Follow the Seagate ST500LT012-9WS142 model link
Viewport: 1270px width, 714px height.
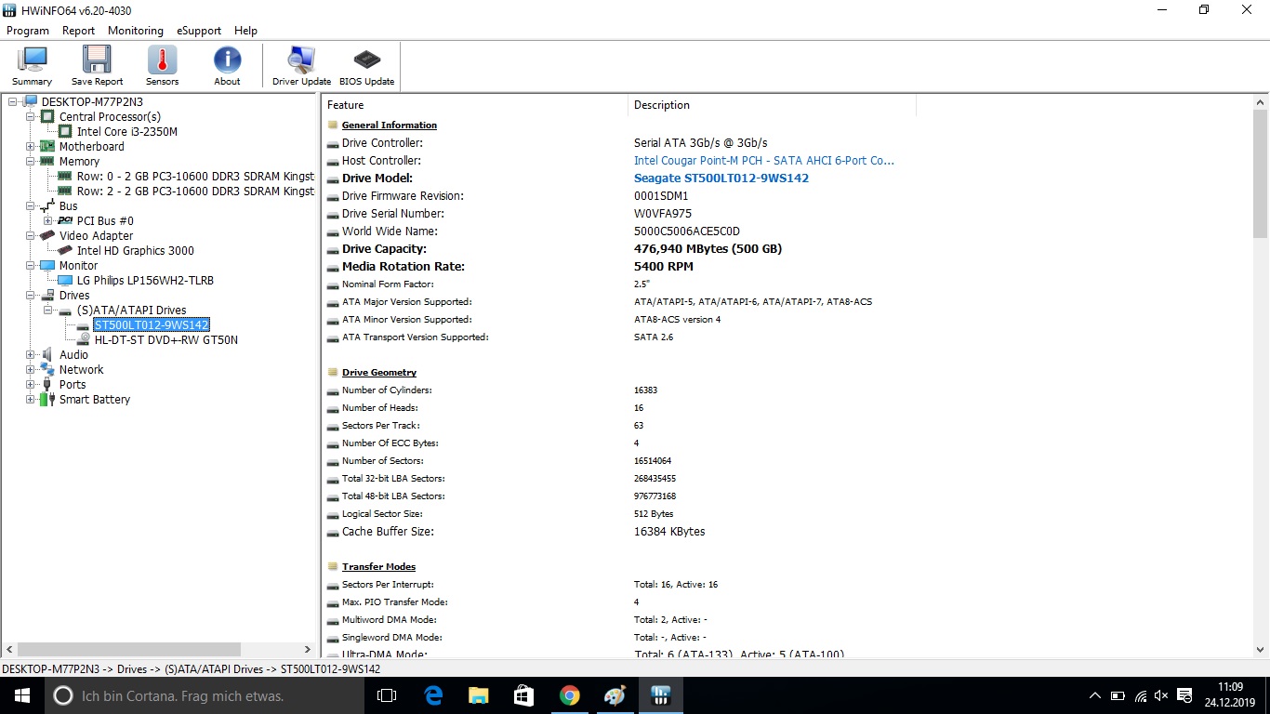(721, 178)
